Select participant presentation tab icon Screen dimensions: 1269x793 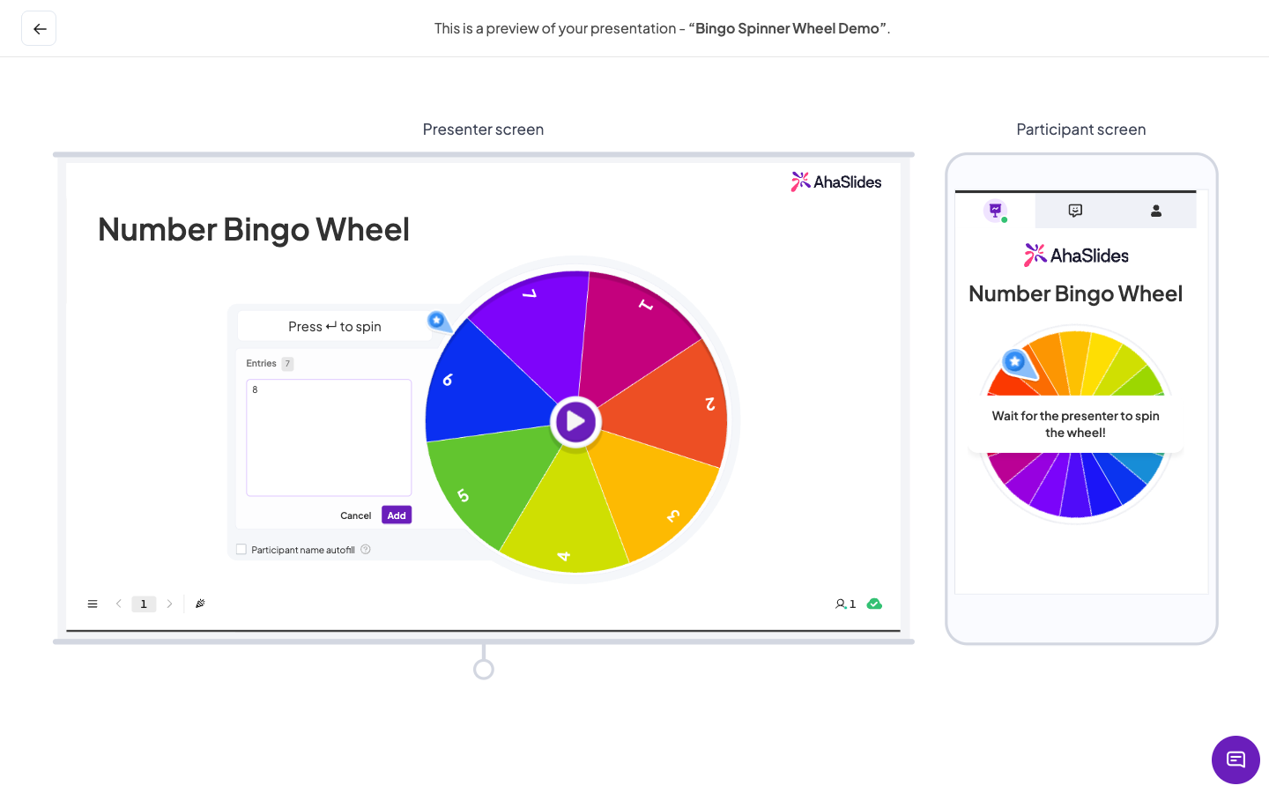pos(996,211)
